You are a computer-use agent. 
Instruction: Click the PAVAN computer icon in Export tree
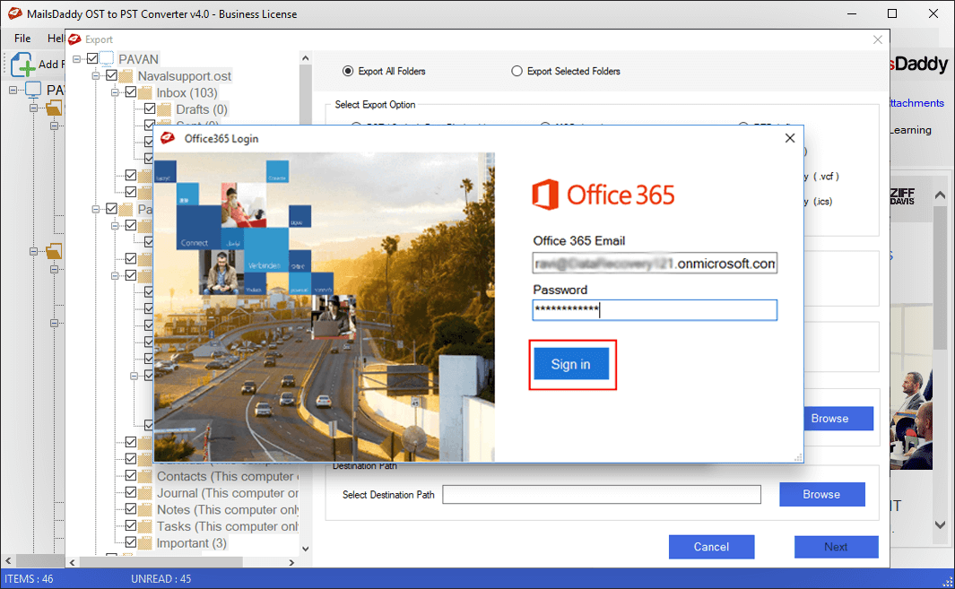(x=107, y=58)
